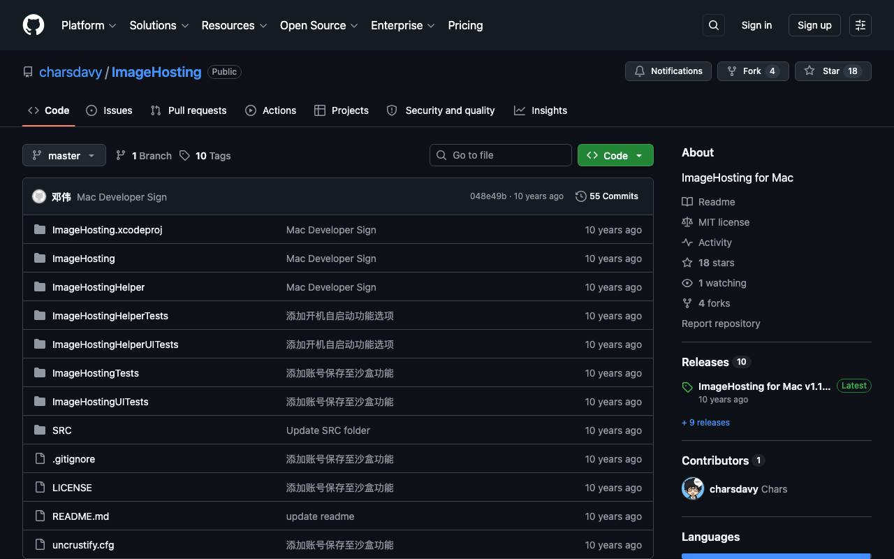Viewport: 894px width, 559px height.
Task: Click the file icon beside LICENSE
Action: [x=40, y=488]
